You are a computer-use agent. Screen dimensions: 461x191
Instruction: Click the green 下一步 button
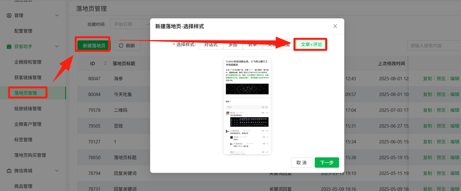pos(327,163)
